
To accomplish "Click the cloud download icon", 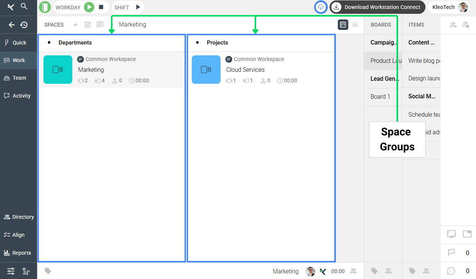I will (321, 7).
